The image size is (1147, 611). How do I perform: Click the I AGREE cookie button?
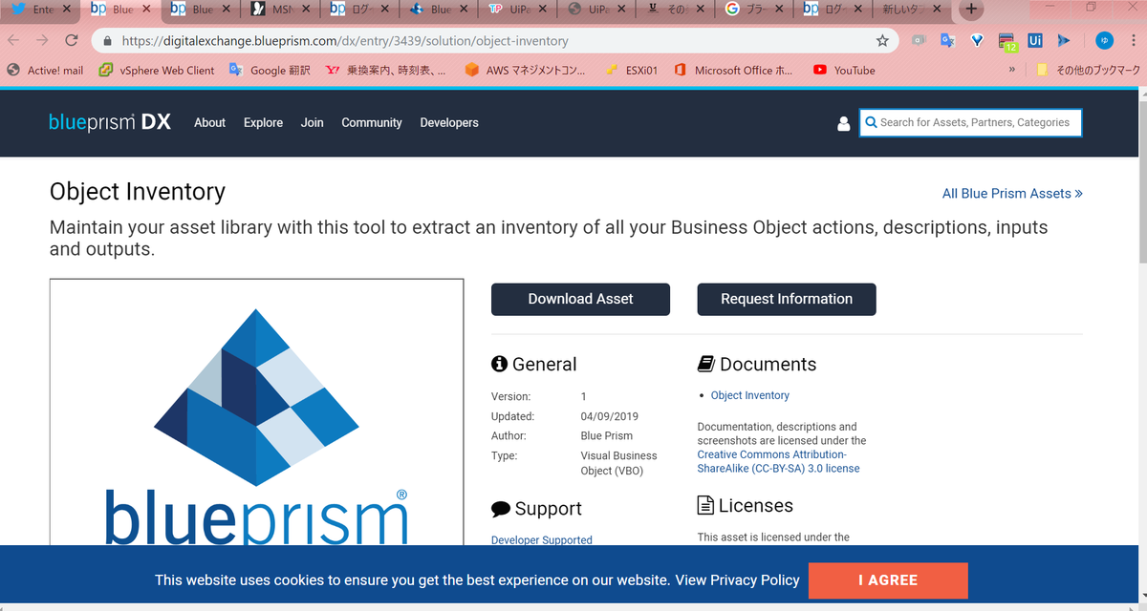coord(888,580)
